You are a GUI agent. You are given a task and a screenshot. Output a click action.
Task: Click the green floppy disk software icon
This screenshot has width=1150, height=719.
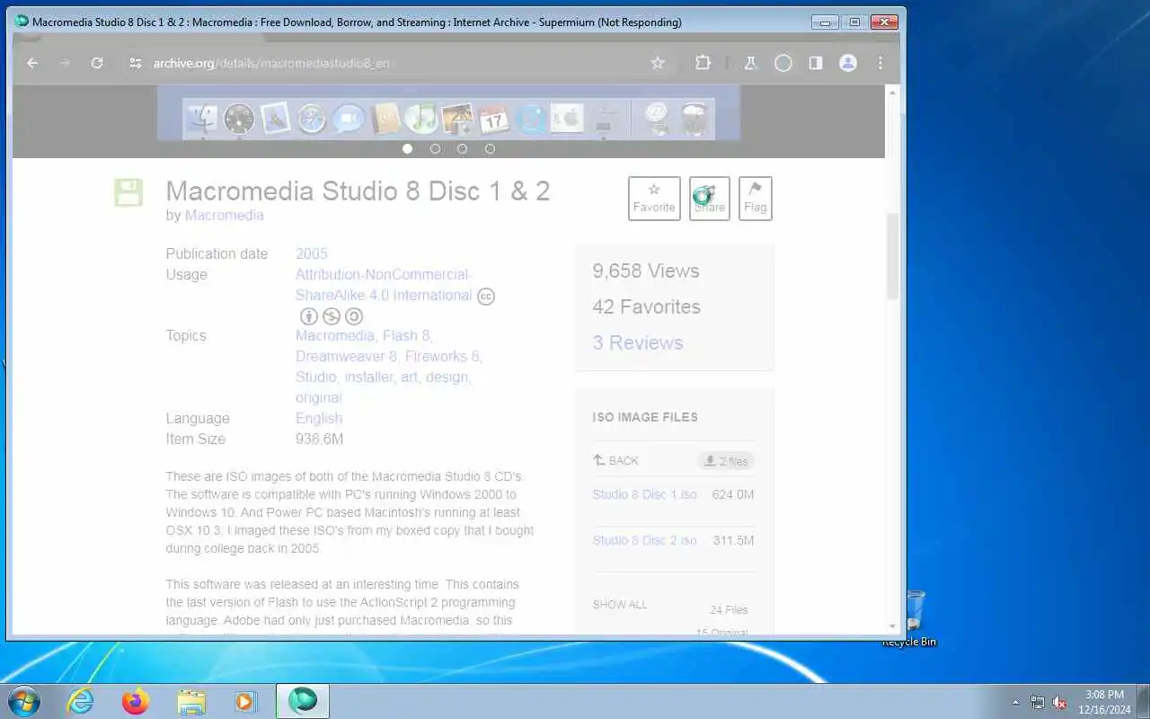pyautogui.click(x=128, y=192)
